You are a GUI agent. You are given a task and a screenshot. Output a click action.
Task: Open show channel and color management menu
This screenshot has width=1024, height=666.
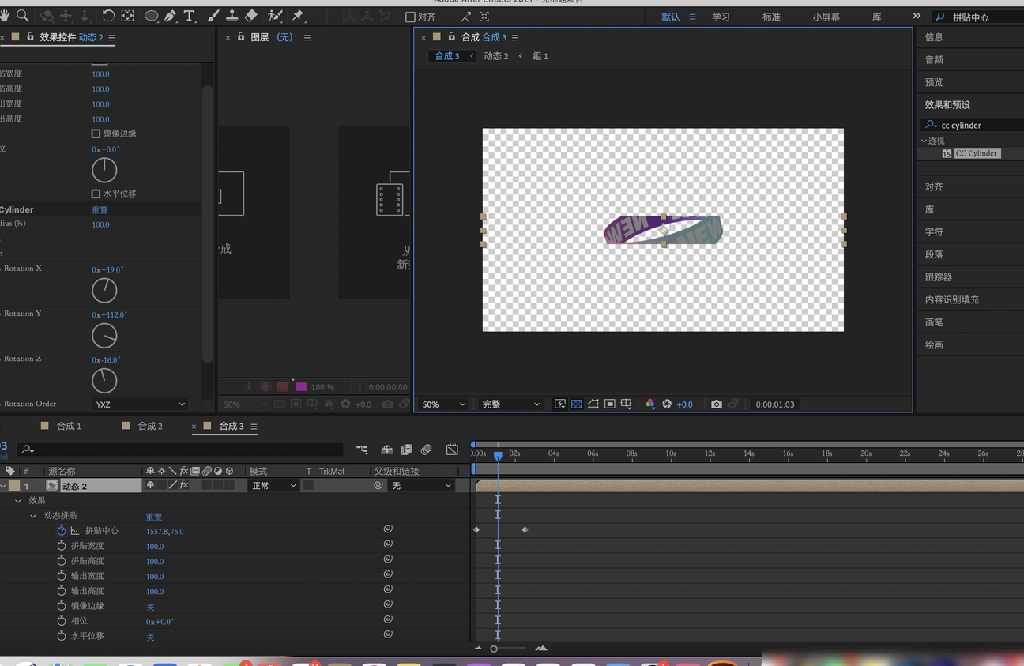[x=650, y=404]
